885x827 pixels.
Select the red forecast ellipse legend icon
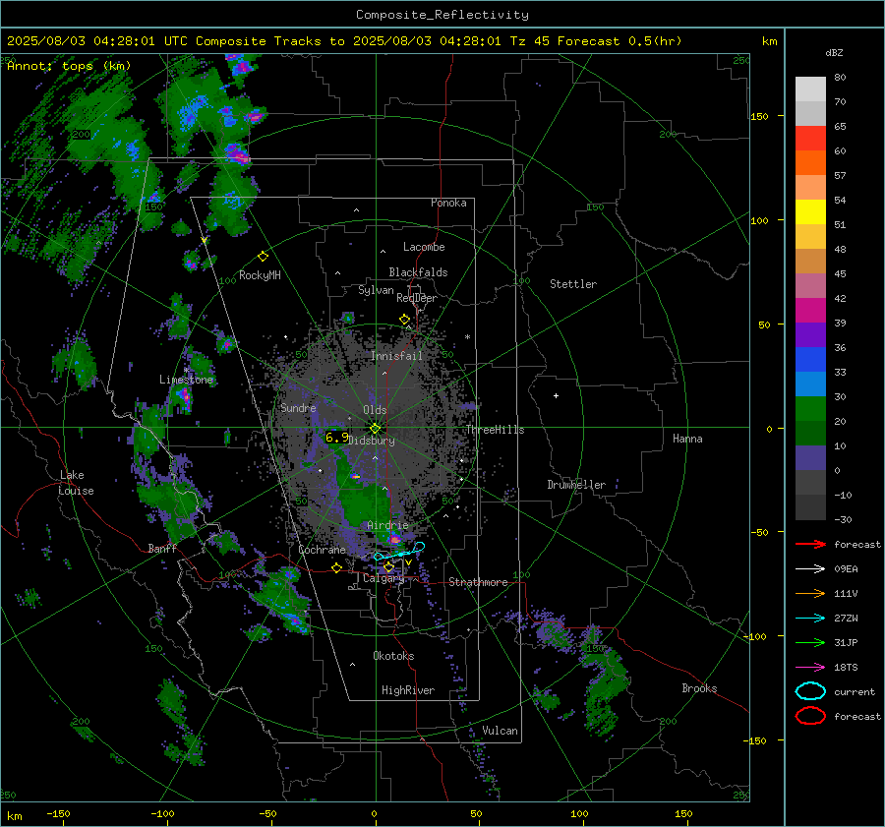click(x=810, y=716)
